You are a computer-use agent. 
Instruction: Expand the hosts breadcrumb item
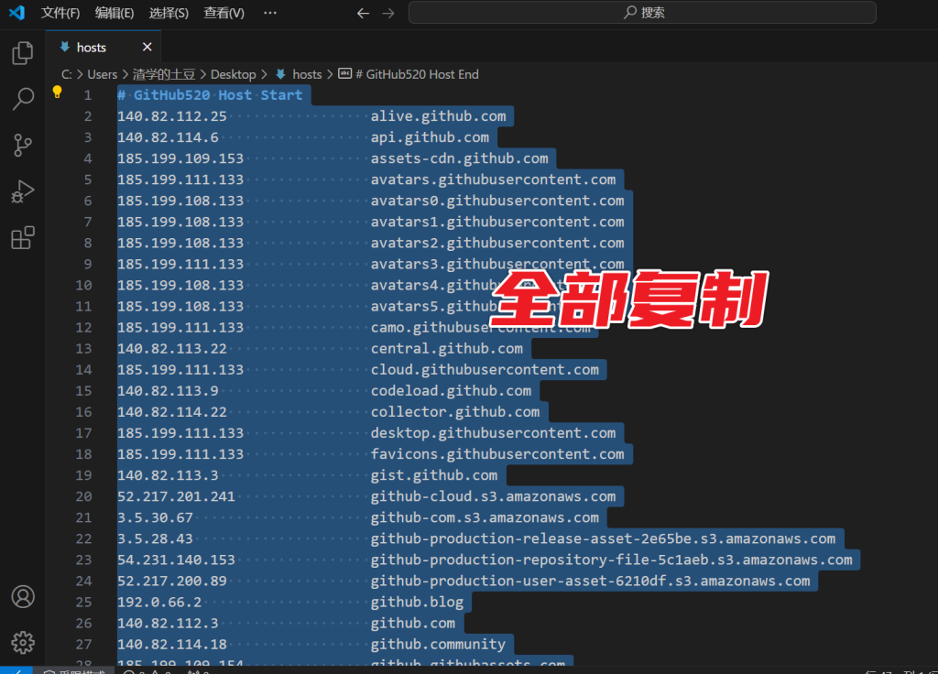click(307, 74)
